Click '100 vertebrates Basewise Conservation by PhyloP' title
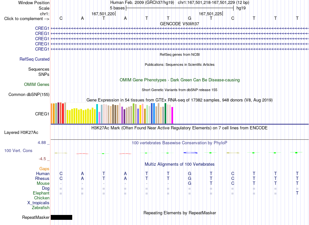The width and height of the screenshot is (309, 225). pos(180,143)
